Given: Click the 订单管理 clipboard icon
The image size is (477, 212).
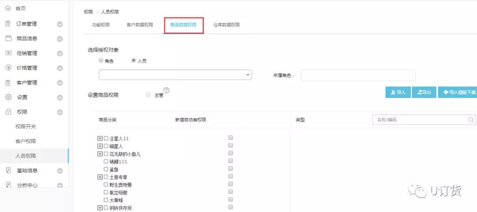Looking at the screenshot, I should (8, 24).
